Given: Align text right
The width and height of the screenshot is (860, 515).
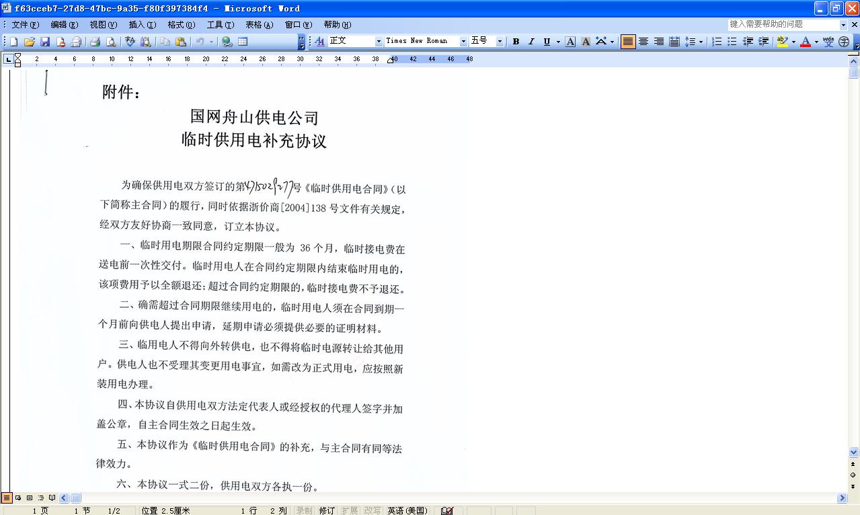Looking at the screenshot, I should pos(659,42).
